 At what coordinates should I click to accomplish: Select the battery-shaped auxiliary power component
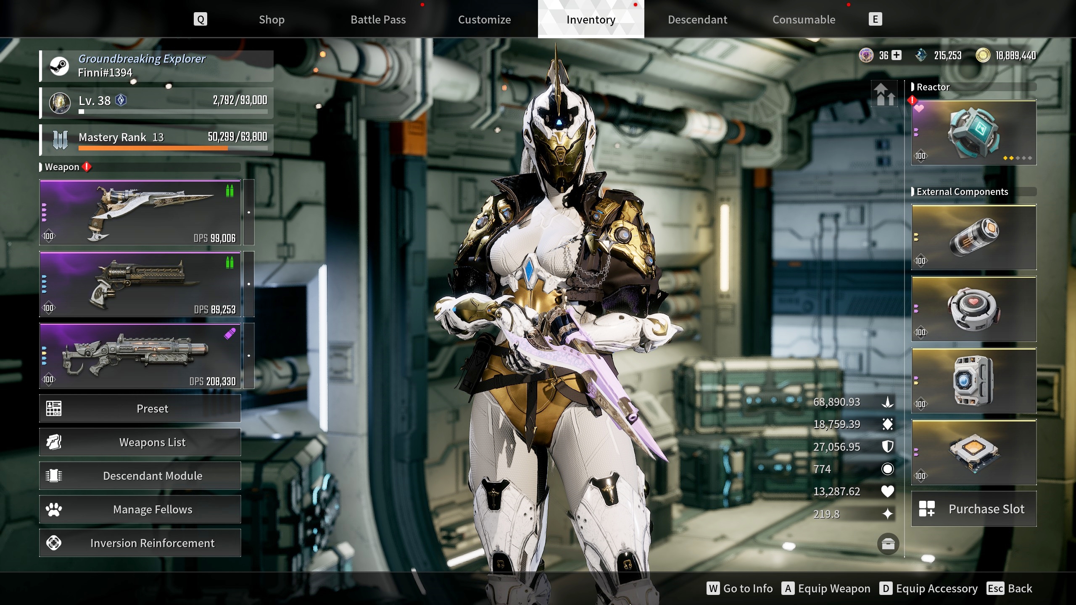click(x=973, y=237)
